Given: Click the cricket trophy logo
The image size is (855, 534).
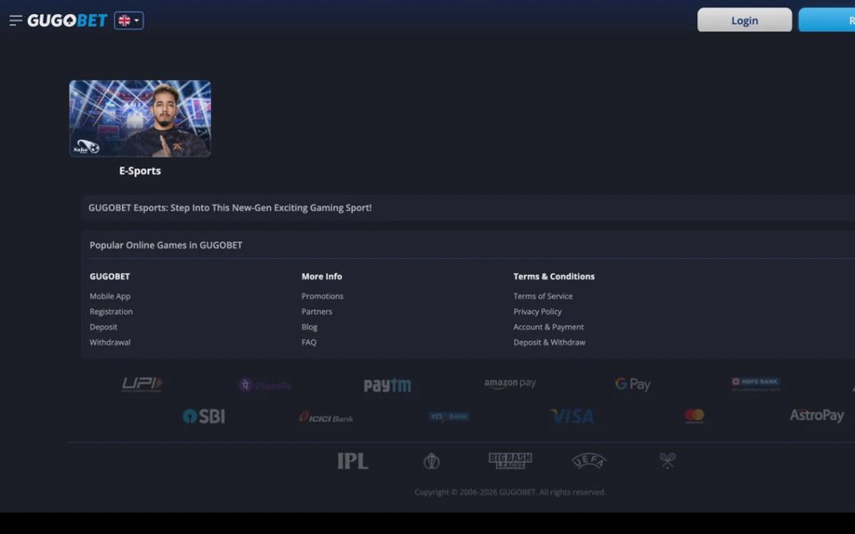Looking at the screenshot, I should coord(431,461).
